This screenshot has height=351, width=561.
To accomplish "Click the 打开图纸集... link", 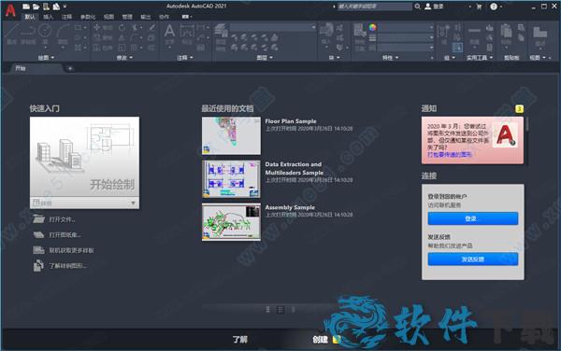I will tap(65, 234).
